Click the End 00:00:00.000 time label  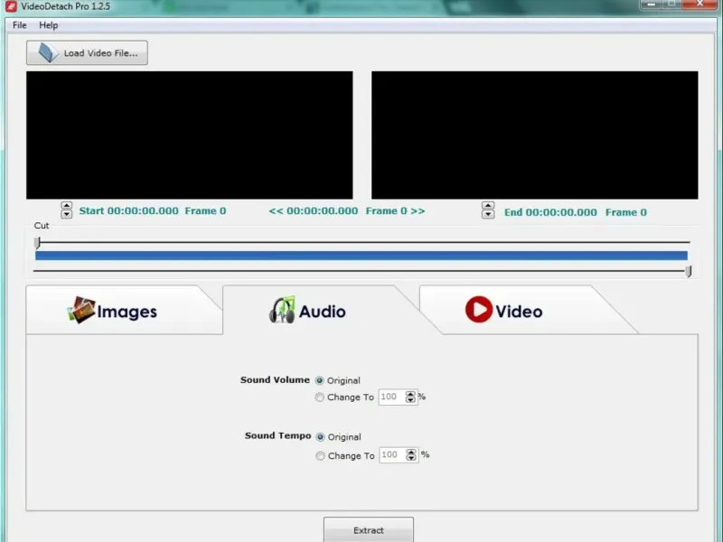(x=550, y=212)
